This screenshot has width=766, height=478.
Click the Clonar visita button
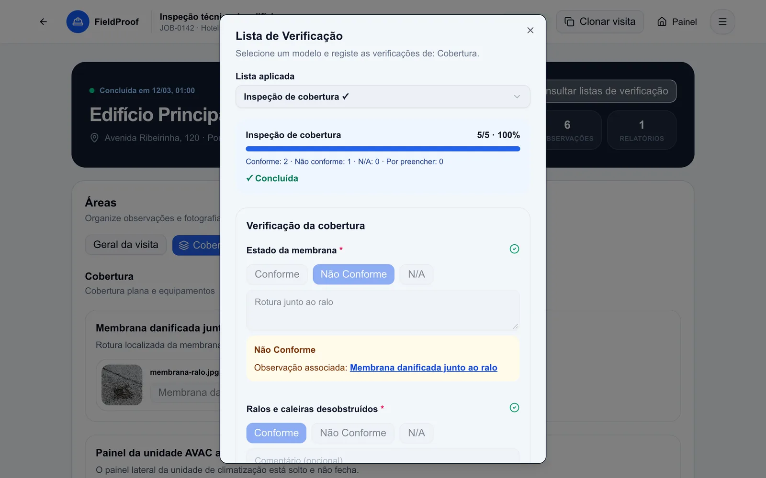(600, 22)
